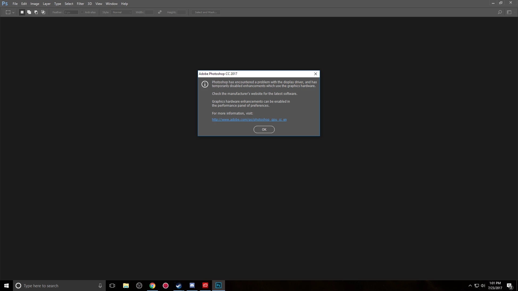The width and height of the screenshot is (518, 291).
Task: Show hidden system tray icons chevron
Action: pos(470,286)
